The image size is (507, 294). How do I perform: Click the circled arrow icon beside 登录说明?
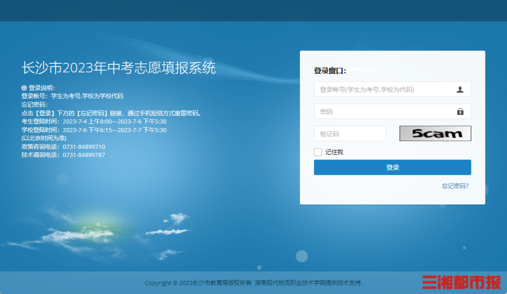click(x=24, y=88)
